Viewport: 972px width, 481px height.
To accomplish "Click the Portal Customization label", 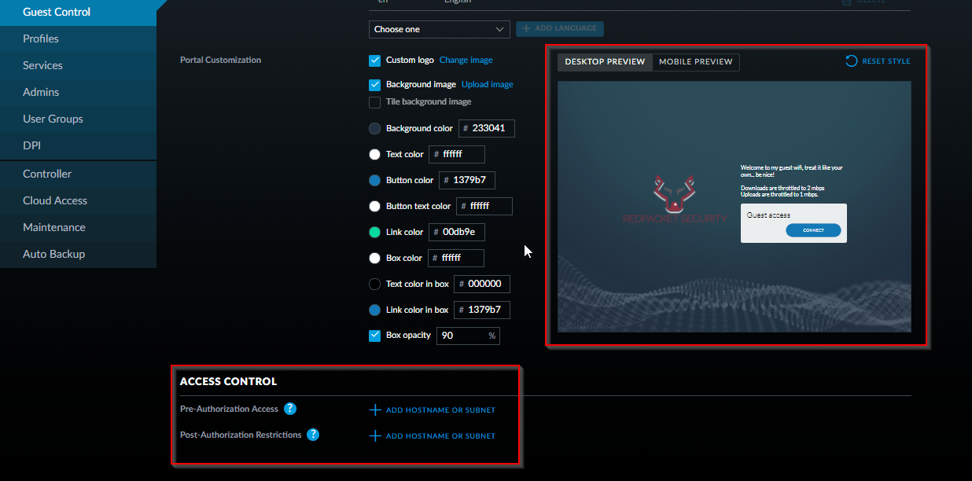I will tap(220, 60).
